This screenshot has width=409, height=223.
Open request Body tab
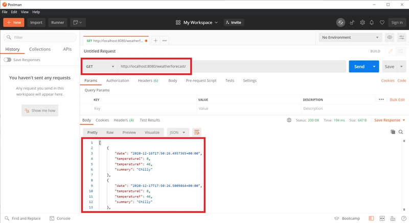click(x=173, y=80)
